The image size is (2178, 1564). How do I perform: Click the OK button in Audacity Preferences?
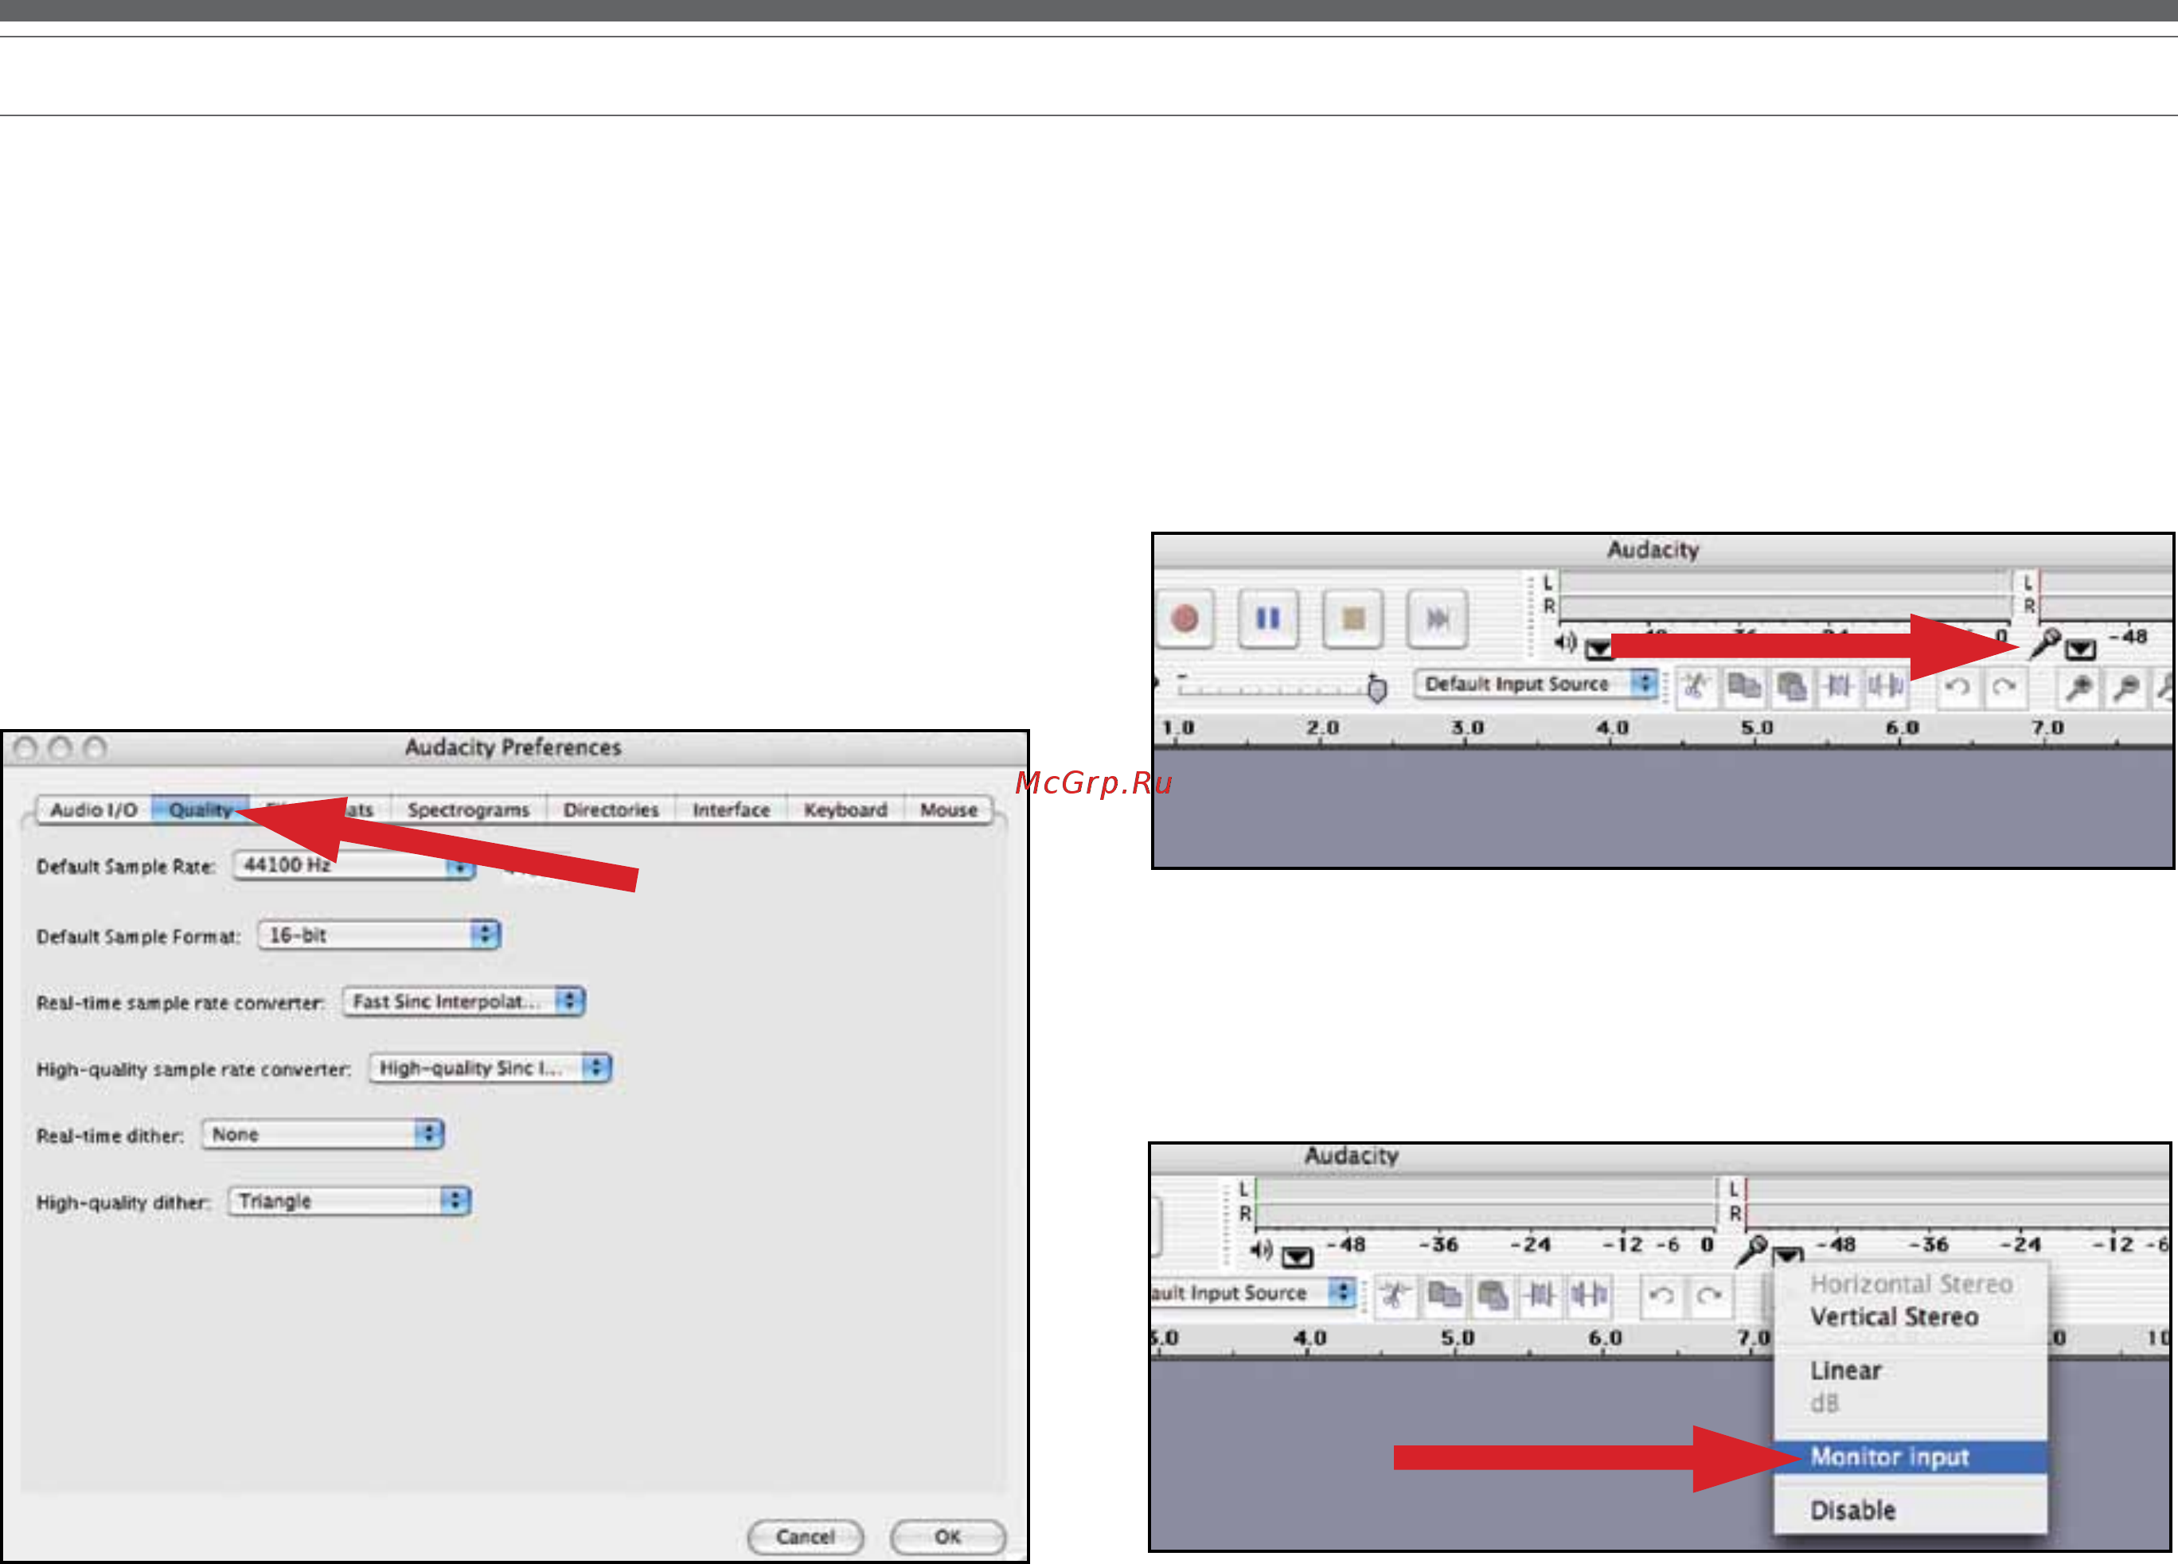point(948,1536)
